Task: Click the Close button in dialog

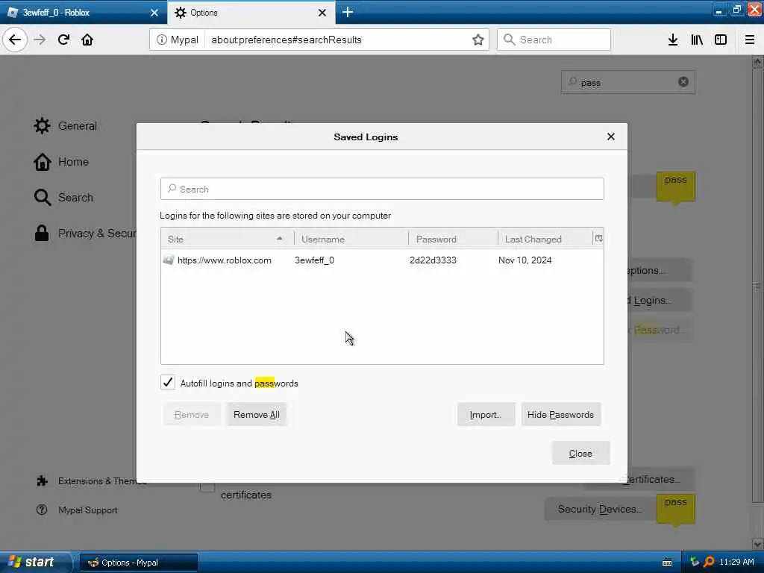Action: (580, 454)
